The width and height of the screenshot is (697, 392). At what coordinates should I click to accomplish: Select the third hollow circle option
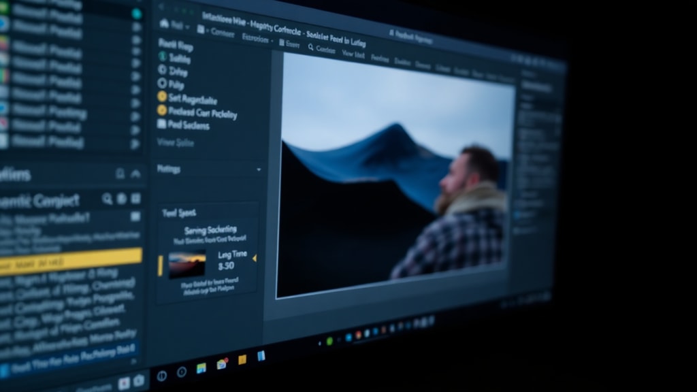pyautogui.click(x=162, y=83)
